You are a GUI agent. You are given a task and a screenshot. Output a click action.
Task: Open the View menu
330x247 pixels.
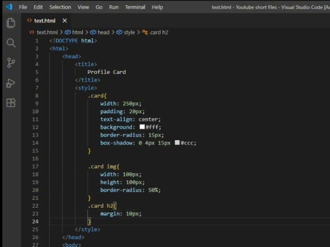tap(84, 7)
